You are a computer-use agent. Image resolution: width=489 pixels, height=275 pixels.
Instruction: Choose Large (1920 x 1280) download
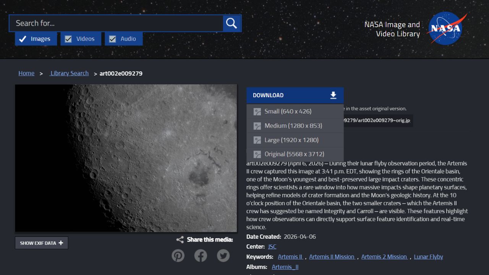[x=291, y=140]
